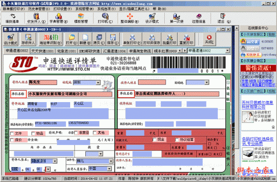Image resolution: width=277 pixels, height=182 pixels.
Task: Open the 系统选项 menu
Action: pyautogui.click(x=106, y=9)
